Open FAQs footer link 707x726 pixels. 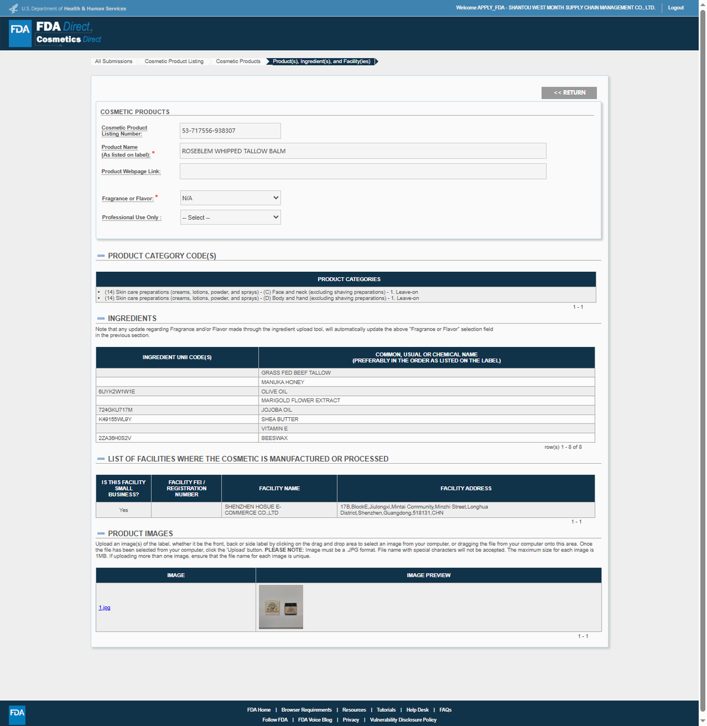coord(445,710)
